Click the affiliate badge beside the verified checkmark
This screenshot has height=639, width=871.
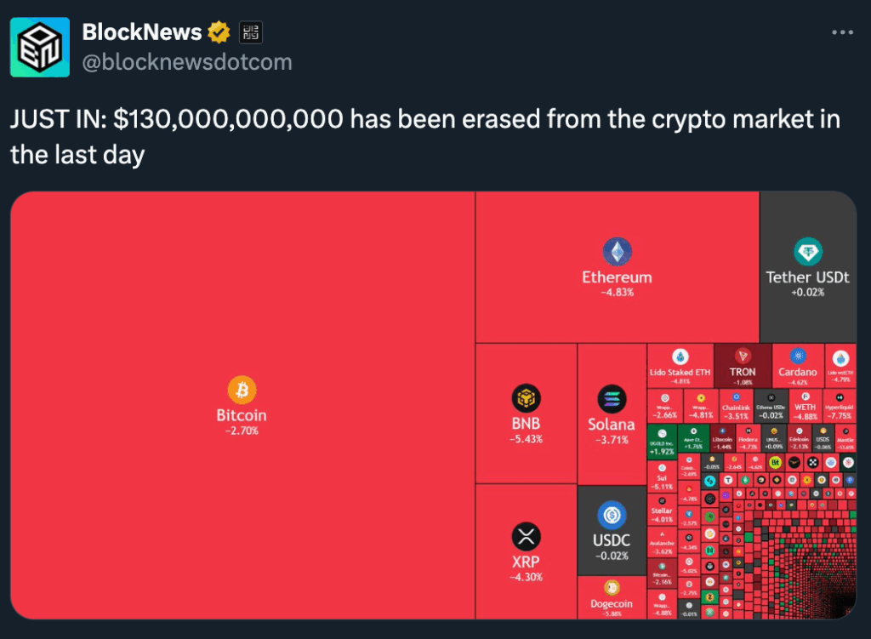250,33
